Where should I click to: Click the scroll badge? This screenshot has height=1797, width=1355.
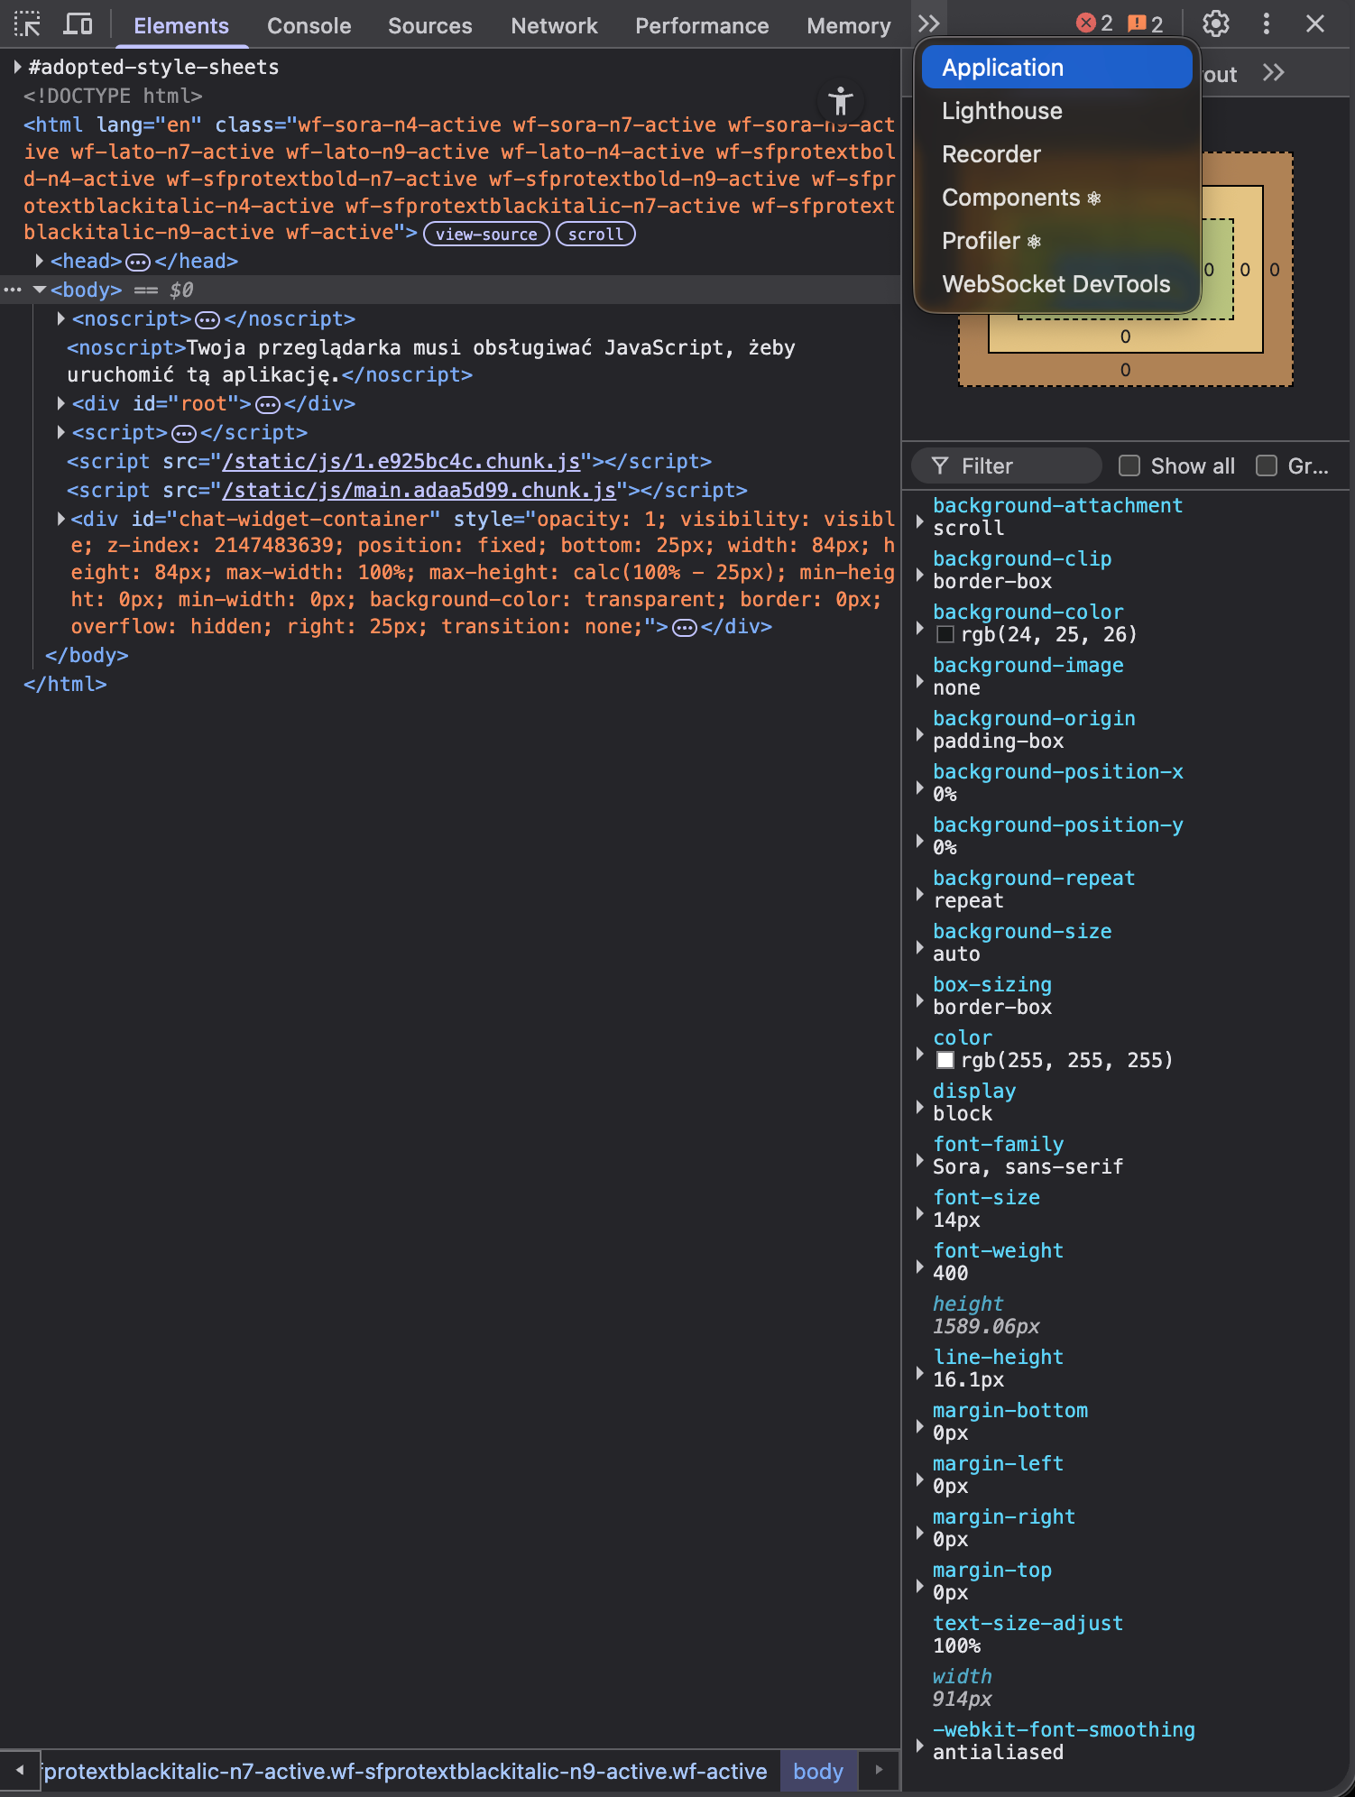coord(595,235)
